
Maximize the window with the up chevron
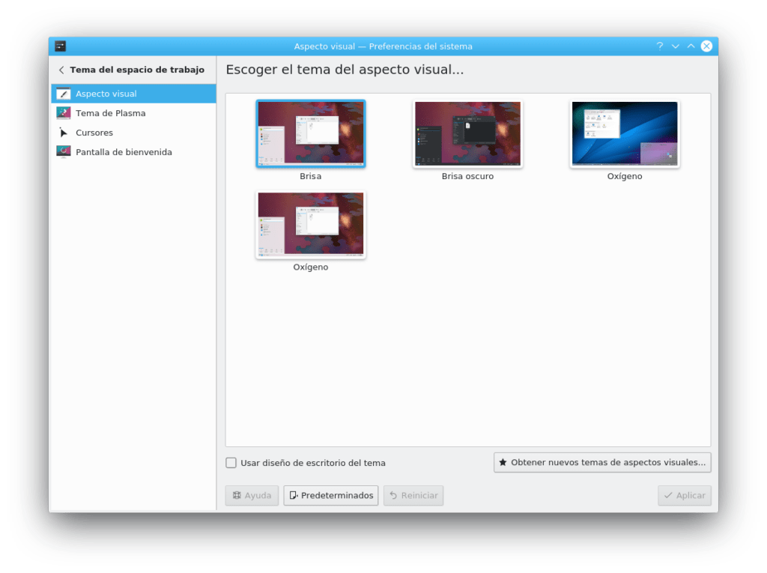691,46
